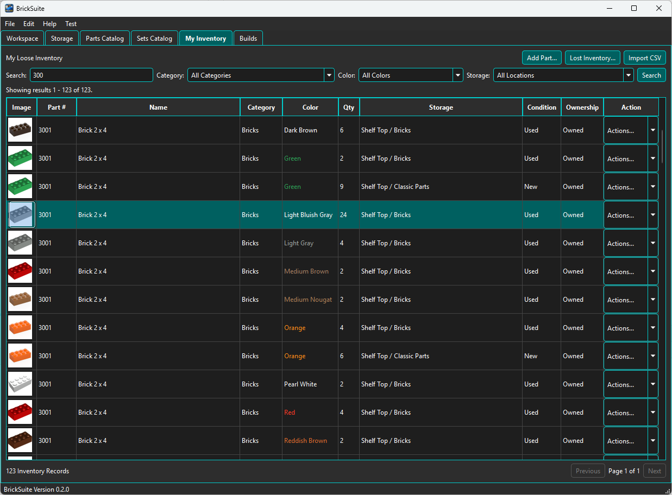Open the Test menu

click(71, 24)
